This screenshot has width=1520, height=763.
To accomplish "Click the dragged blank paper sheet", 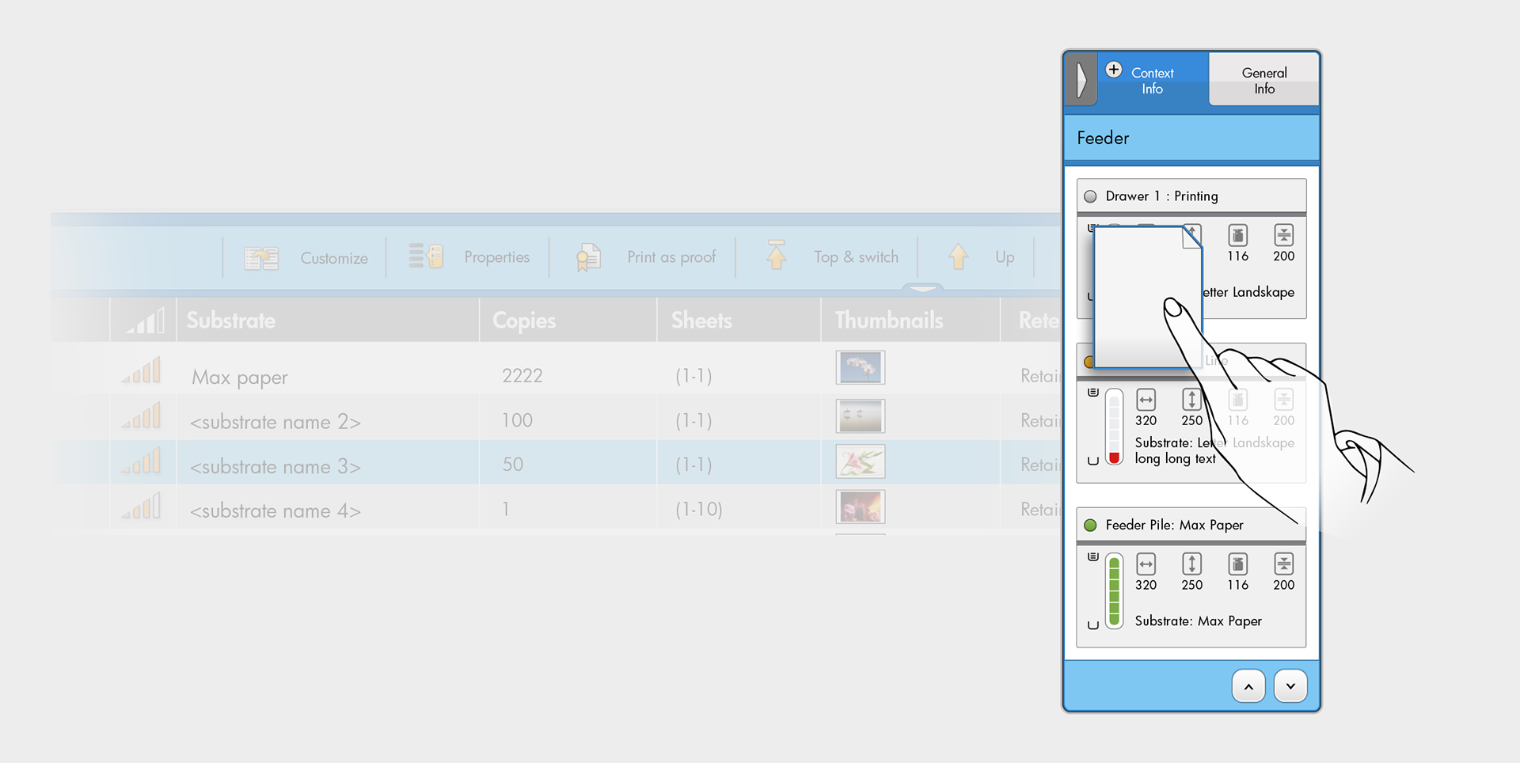I will coord(1148,296).
